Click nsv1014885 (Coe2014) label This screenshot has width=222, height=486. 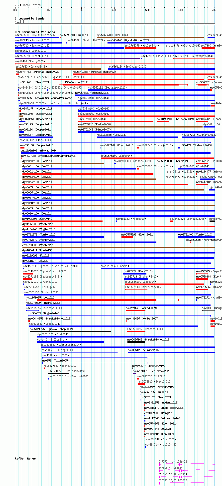coord(111,135)
